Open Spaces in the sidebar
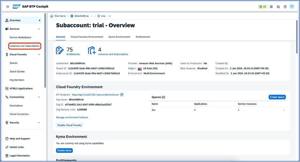Image resolution: width=300 pixels, height=162 pixels. (13, 63)
